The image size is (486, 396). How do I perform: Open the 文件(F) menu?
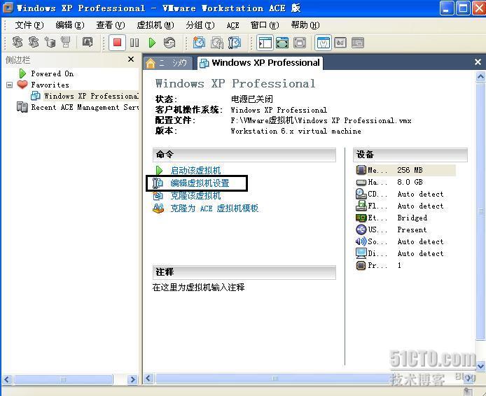pos(29,25)
